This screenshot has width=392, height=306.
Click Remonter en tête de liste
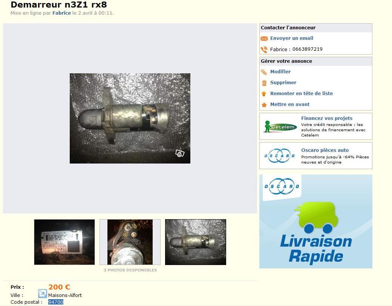pos(301,94)
